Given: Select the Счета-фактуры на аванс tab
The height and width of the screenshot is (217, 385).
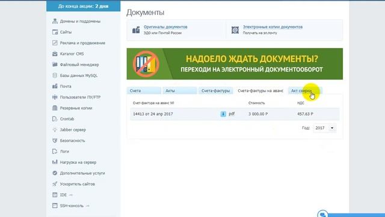Looking at the screenshot, I should (260, 91).
